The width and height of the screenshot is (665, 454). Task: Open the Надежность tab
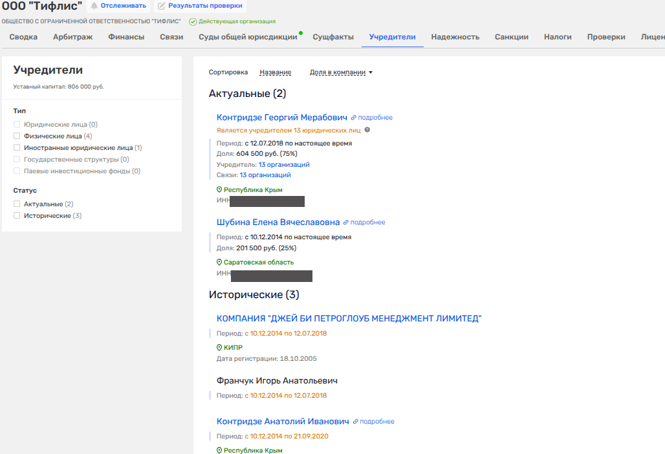coord(455,37)
